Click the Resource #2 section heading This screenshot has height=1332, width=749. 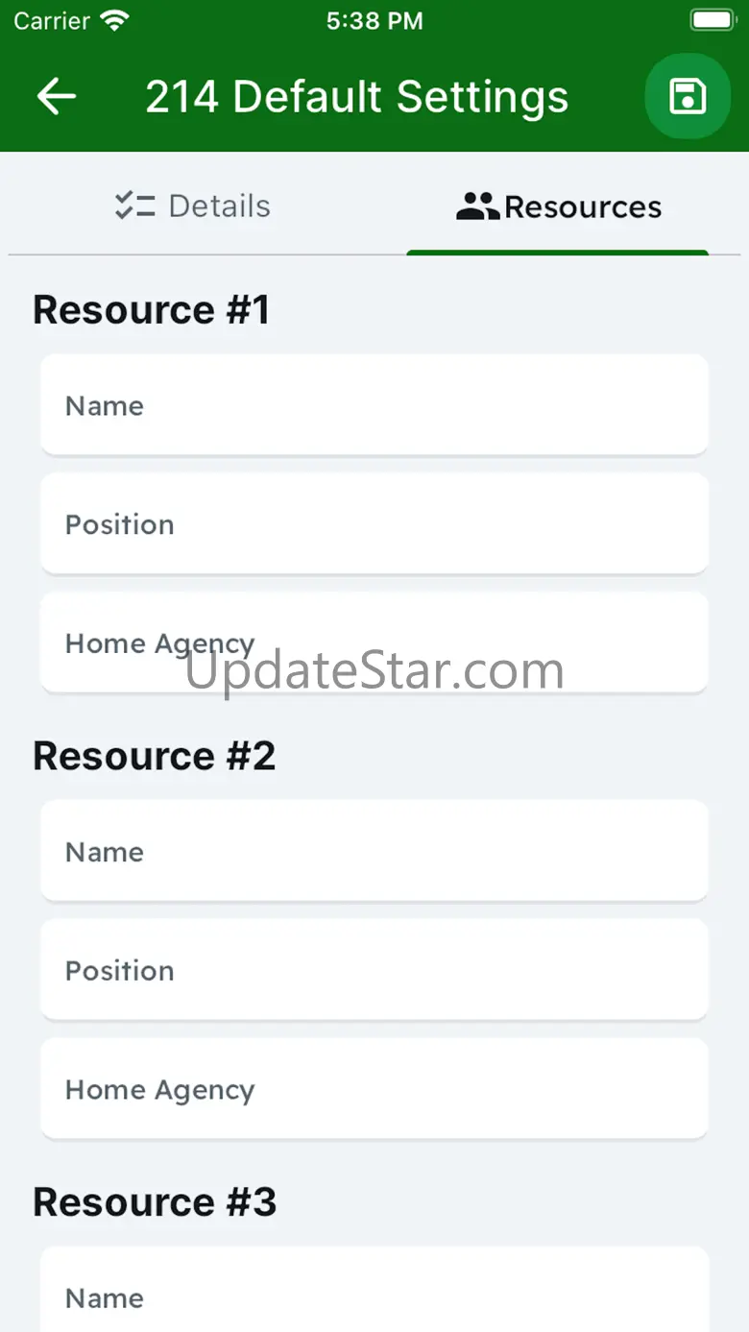155,756
